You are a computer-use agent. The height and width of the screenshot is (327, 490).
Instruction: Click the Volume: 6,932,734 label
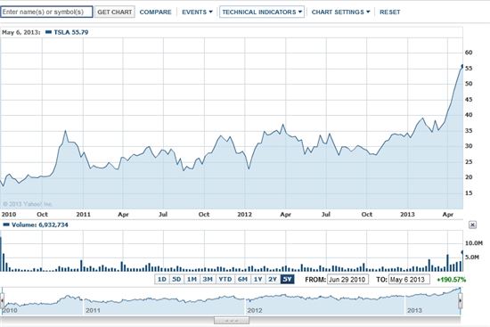pyautogui.click(x=40, y=225)
